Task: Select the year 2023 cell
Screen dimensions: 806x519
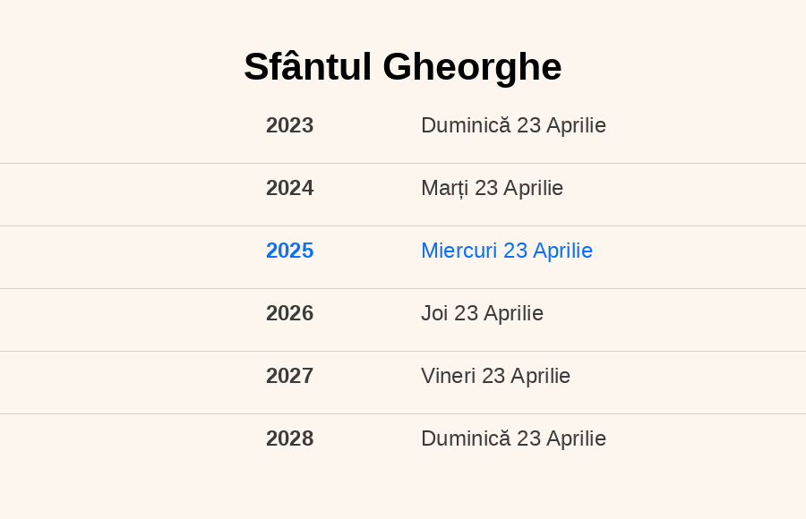Action: tap(289, 125)
